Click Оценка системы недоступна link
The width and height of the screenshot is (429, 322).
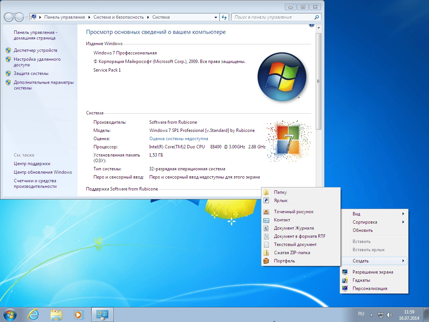click(179, 139)
